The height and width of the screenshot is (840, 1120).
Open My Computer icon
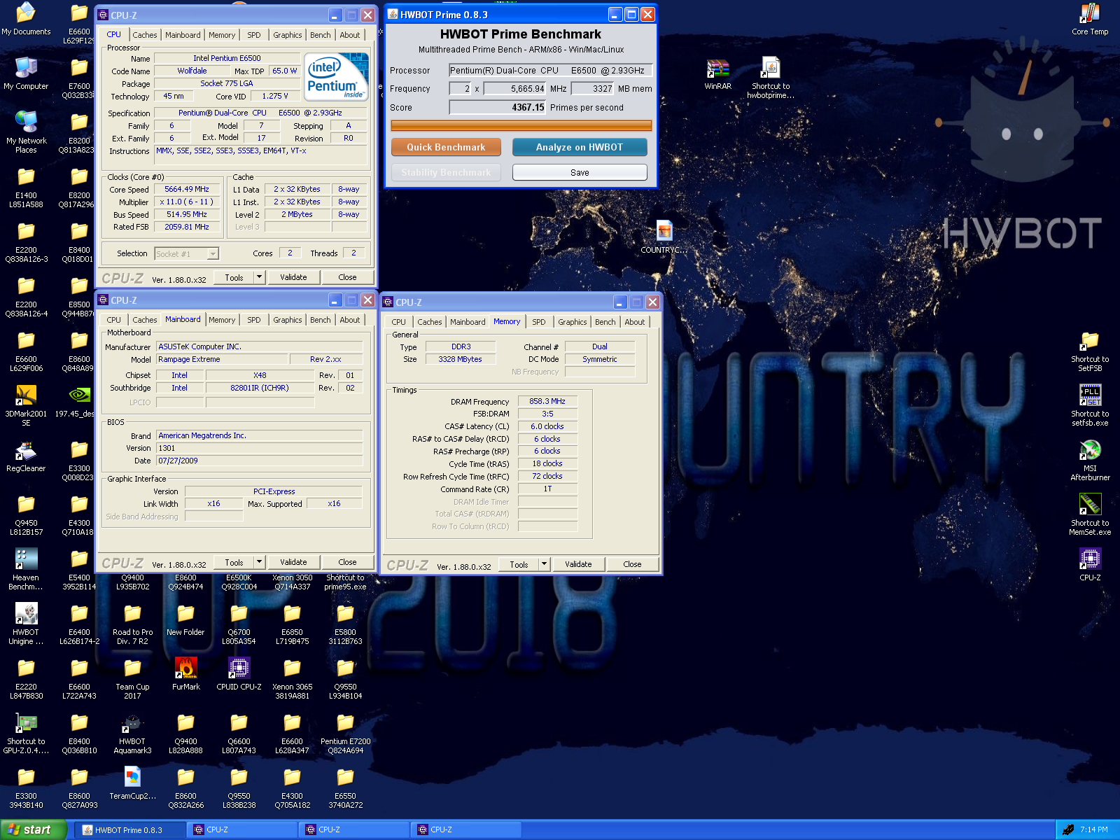[x=26, y=73]
